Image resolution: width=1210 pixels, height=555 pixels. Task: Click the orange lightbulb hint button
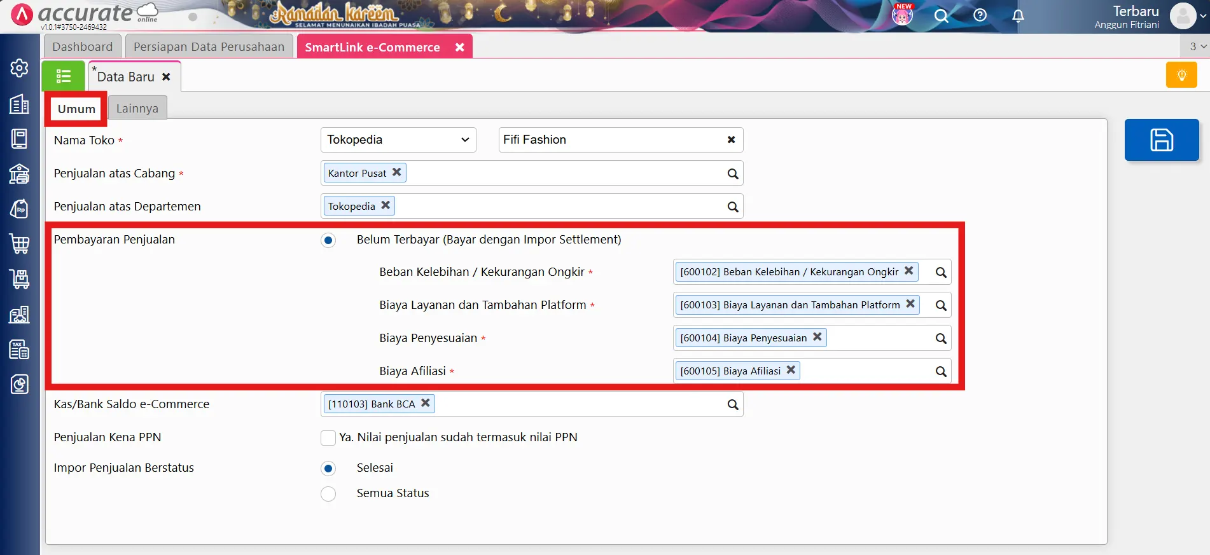click(1181, 75)
